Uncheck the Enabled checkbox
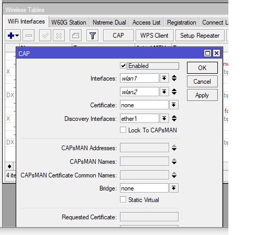 (x=123, y=66)
